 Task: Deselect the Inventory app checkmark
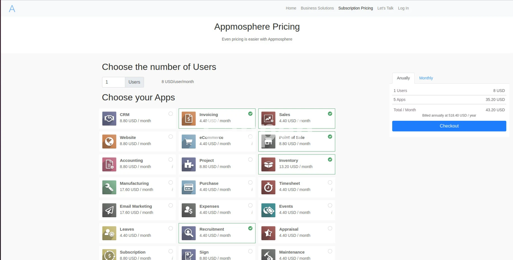(330, 160)
